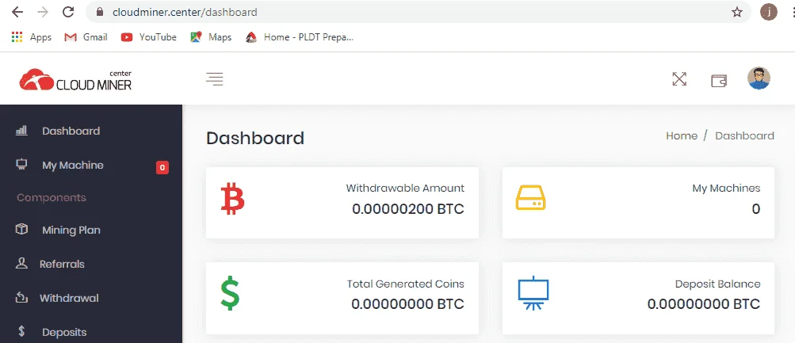Click the Withdrawal sidebar icon
Image resolution: width=795 pixels, height=343 pixels.
click(x=21, y=297)
